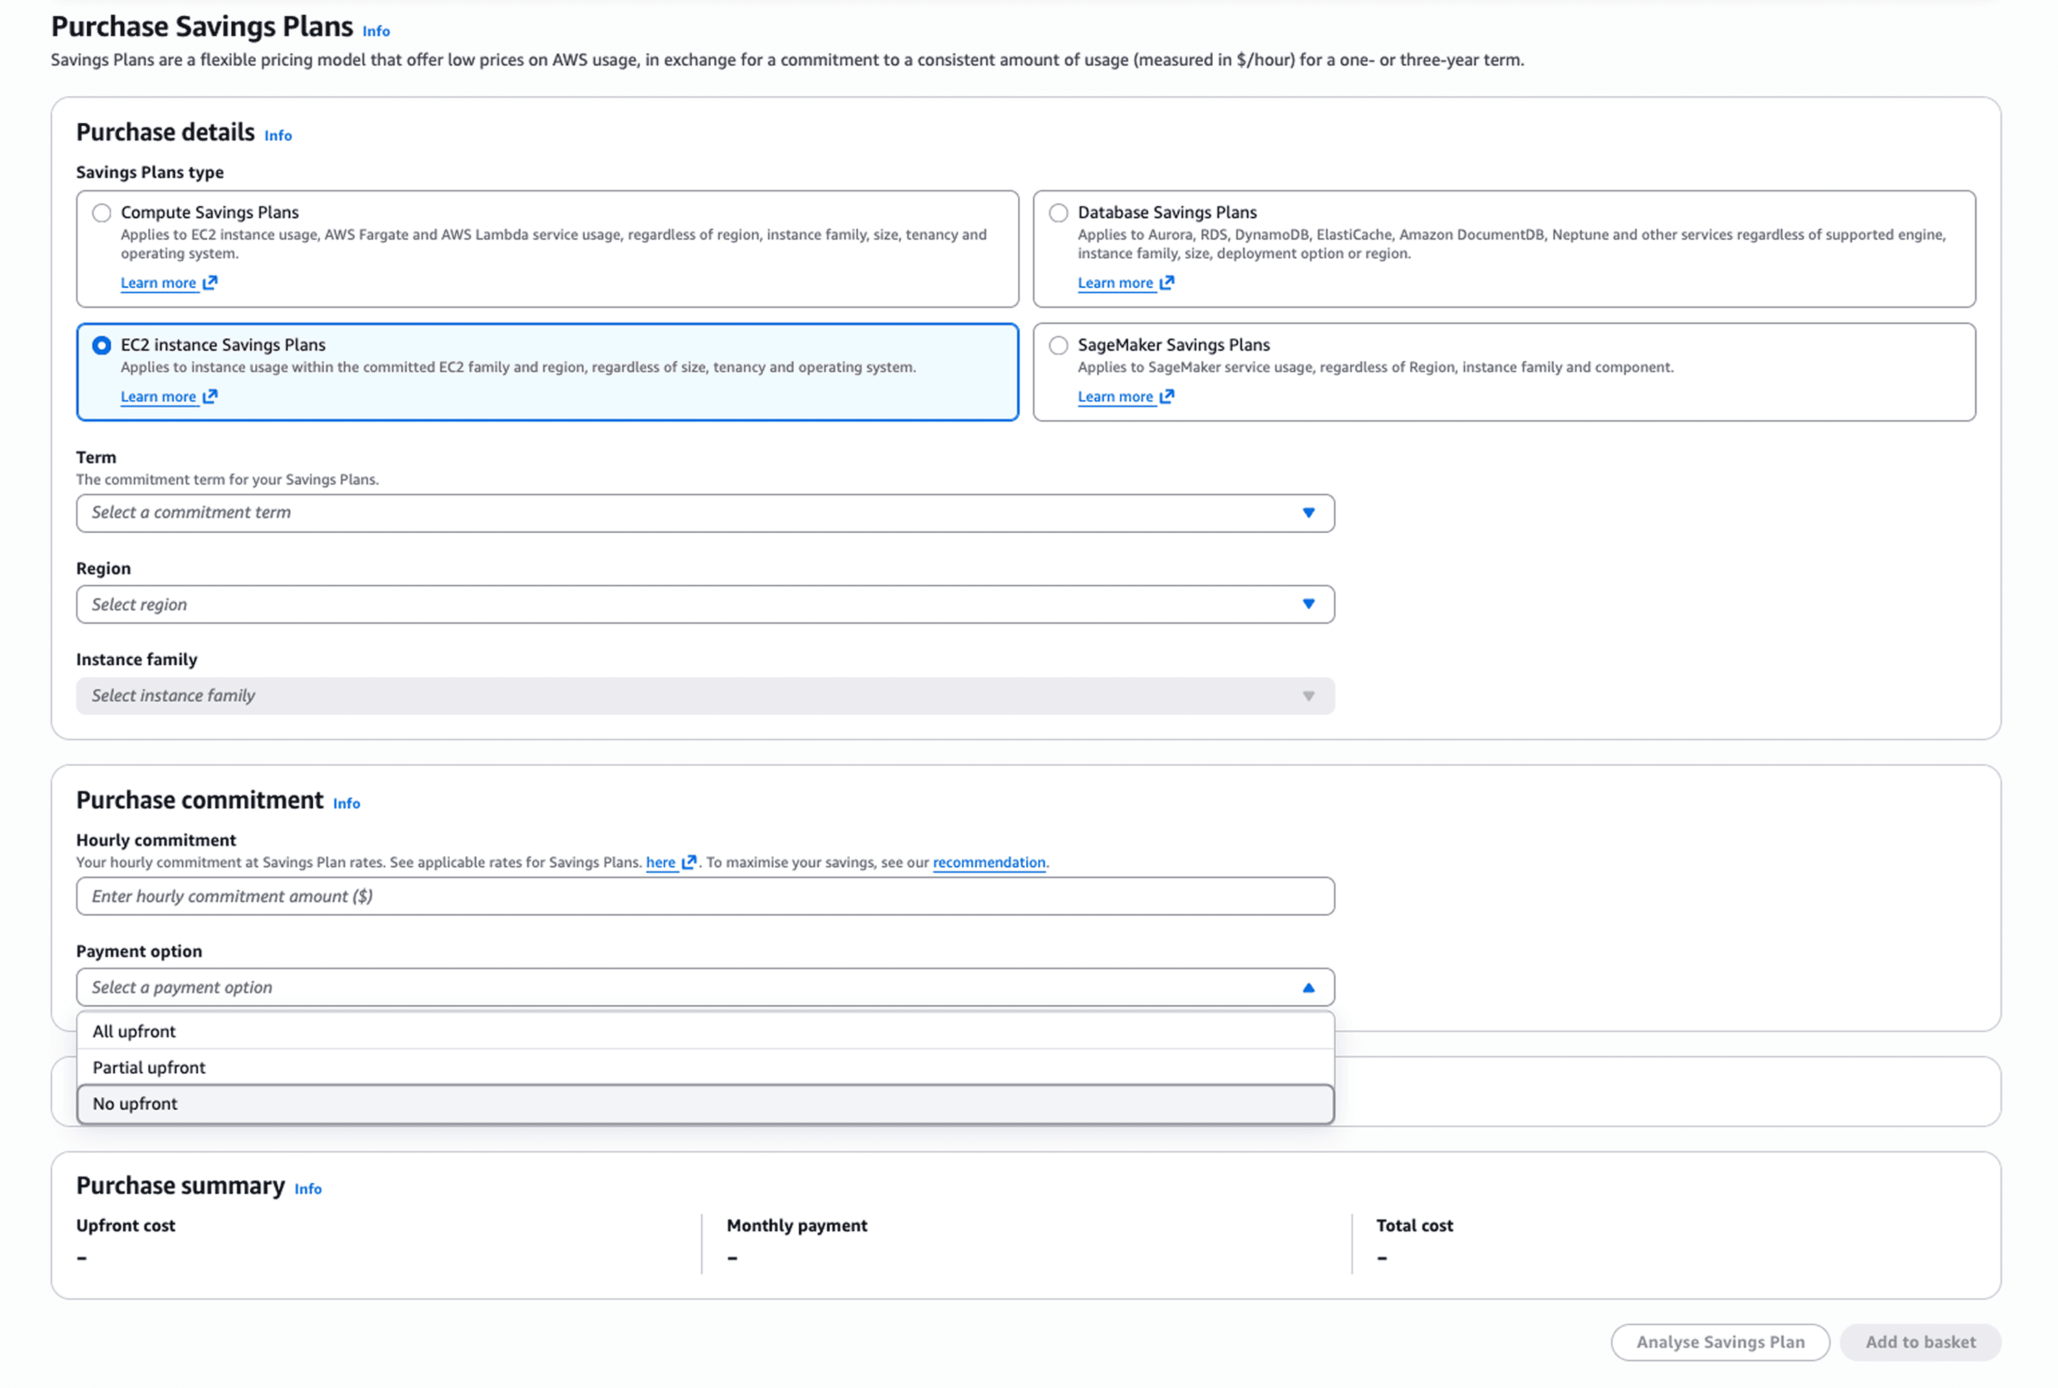Click external link icon beside Compute Learn more

click(x=210, y=283)
